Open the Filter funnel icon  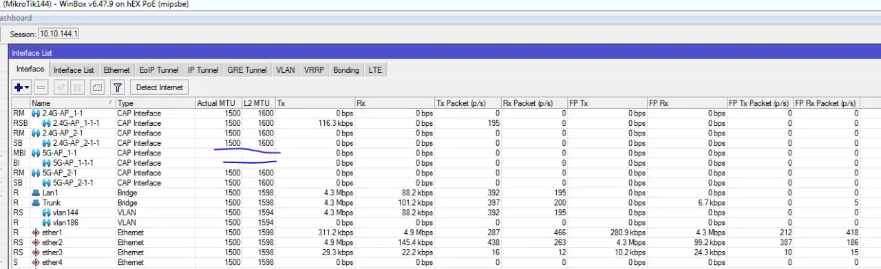(x=117, y=87)
